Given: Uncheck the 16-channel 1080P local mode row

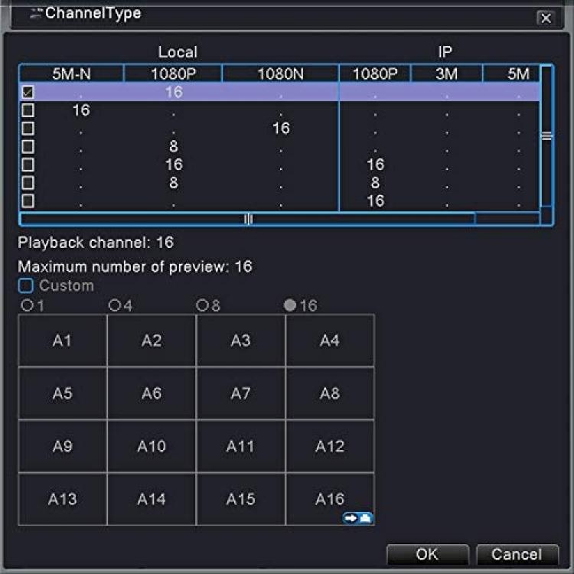Looking at the screenshot, I should click(x=28, y=92).
